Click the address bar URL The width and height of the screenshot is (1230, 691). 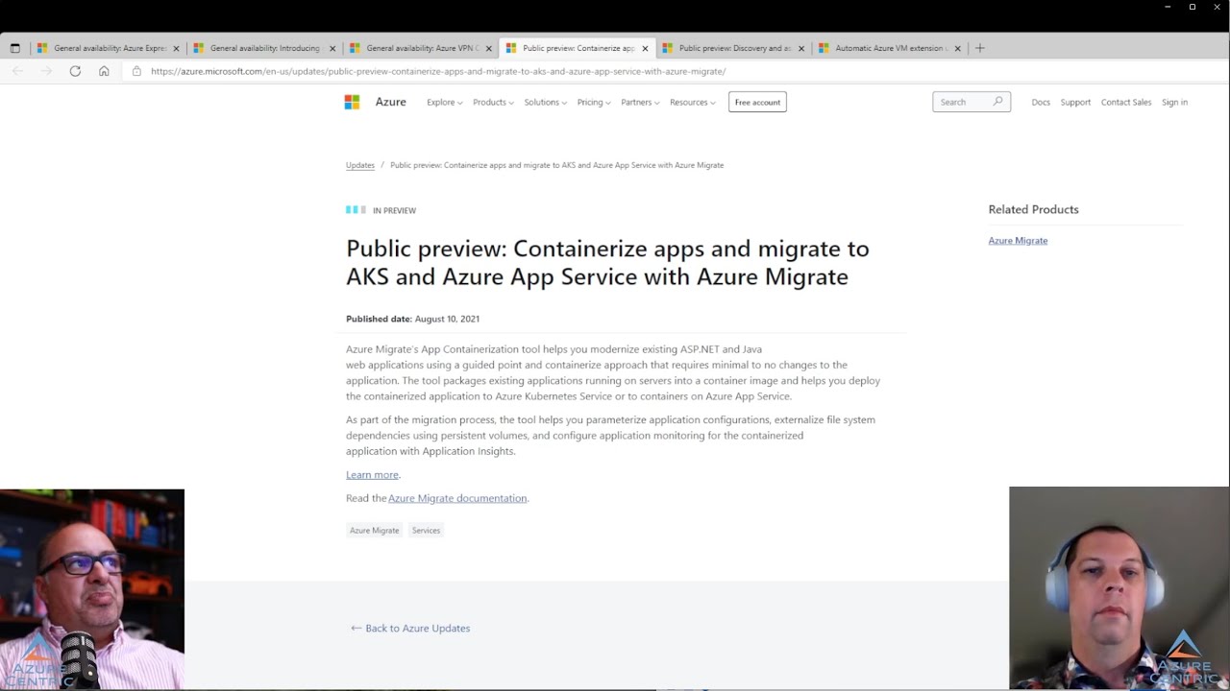pos(438,71)
